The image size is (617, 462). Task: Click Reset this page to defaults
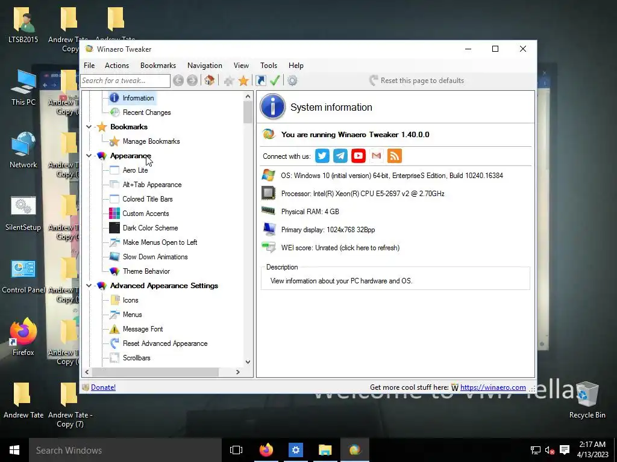pyautogui.click(x=417, y=81)
